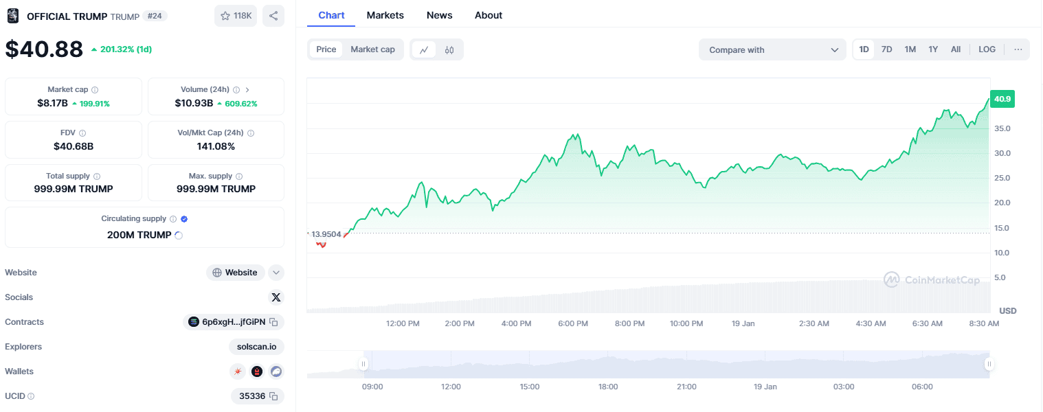Select the line chart icon
Screen dimensions: 1043x412
(424, 49)
